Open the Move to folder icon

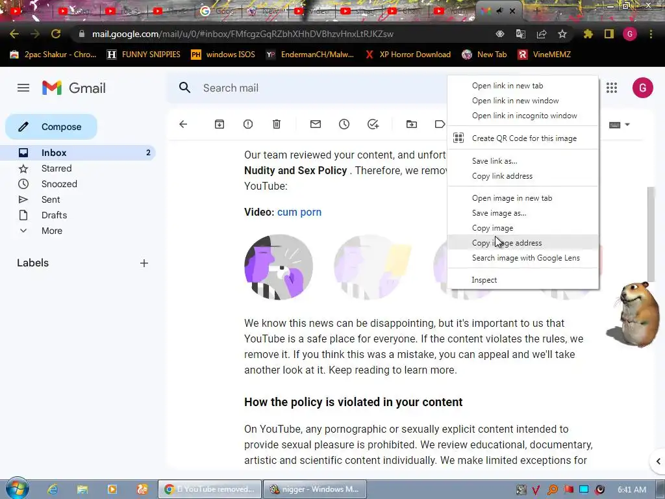click(x=411, y=124)
